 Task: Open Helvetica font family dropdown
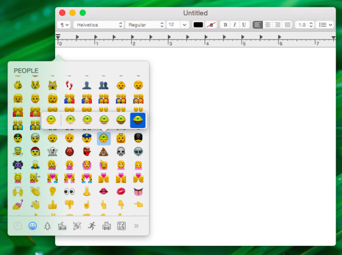pos(99,25)
